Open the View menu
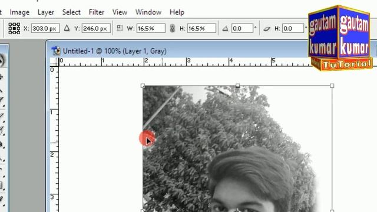The image size is (377, 212). tap(120, 12)
